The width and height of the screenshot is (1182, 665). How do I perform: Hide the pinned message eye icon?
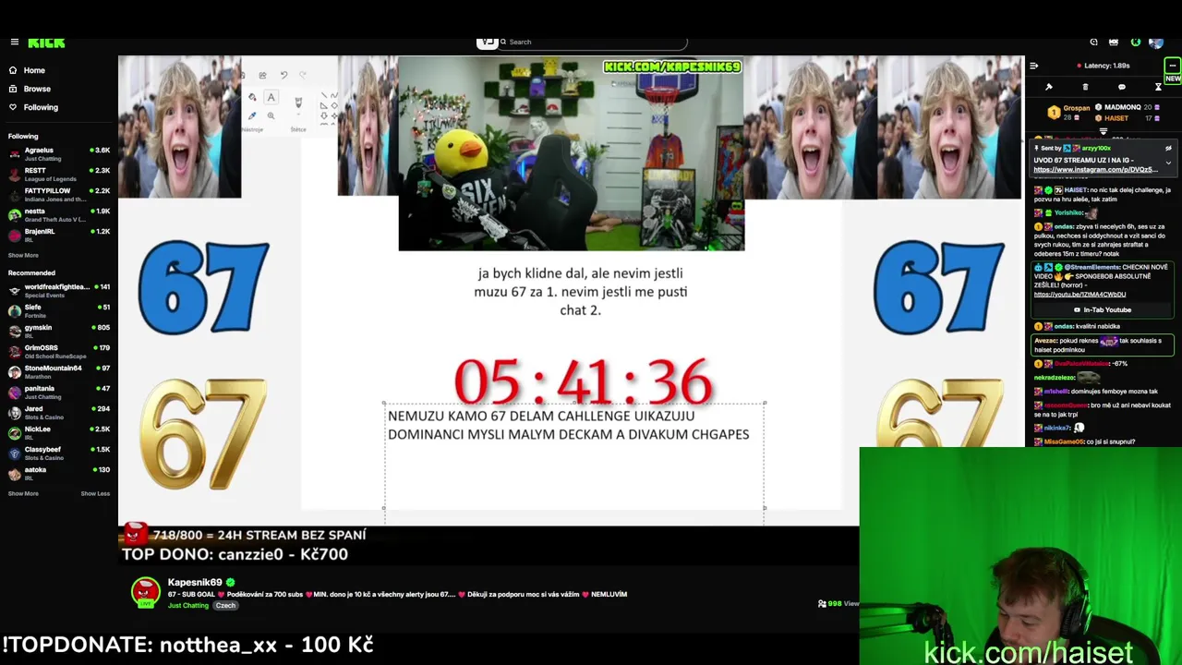1168,148
